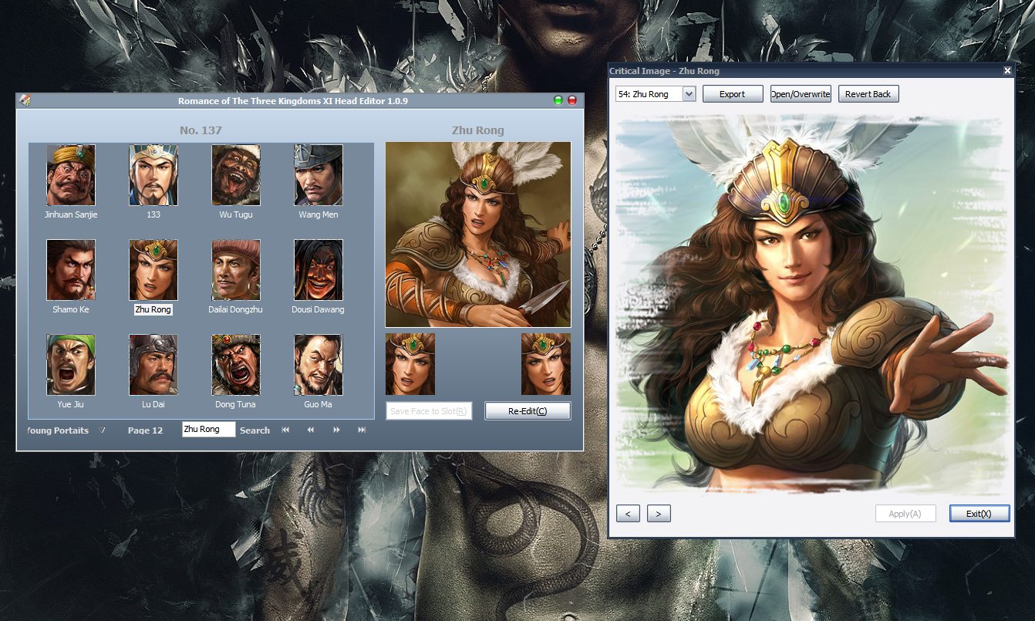1035x621 pixels.
Task: Go to the next portrait page
Action: (x=336, y=430)
